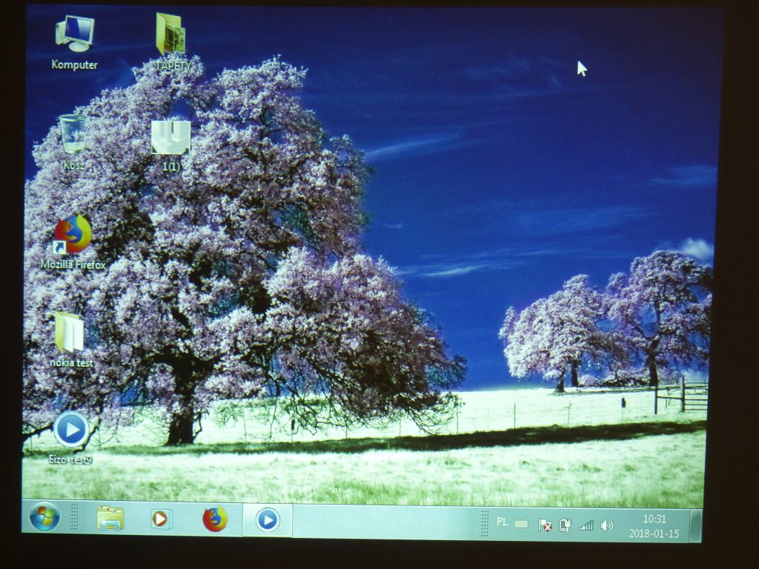This screenshot has width=759, height=569.
Task: Open Windows Media Player from the taskbar
Action: tap(161, 520)
